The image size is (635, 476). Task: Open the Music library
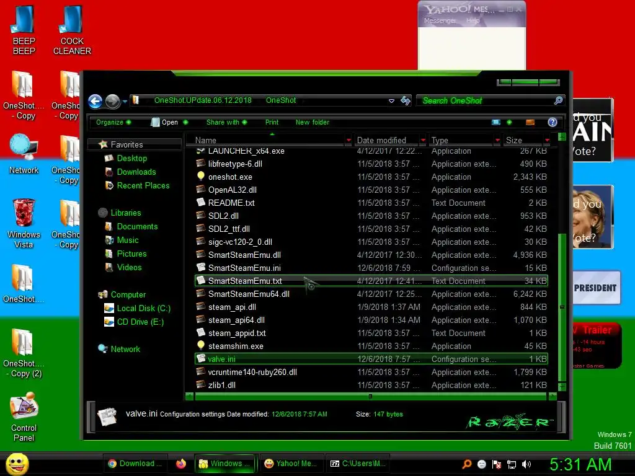pyautogui.click(x=128, y=240)
